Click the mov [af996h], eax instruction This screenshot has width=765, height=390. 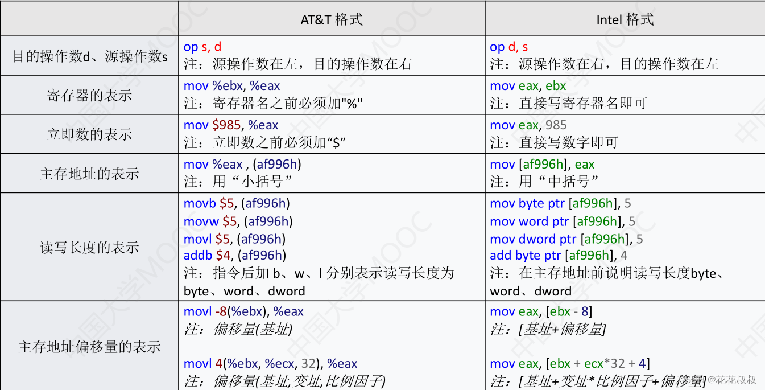coord(541,164)
